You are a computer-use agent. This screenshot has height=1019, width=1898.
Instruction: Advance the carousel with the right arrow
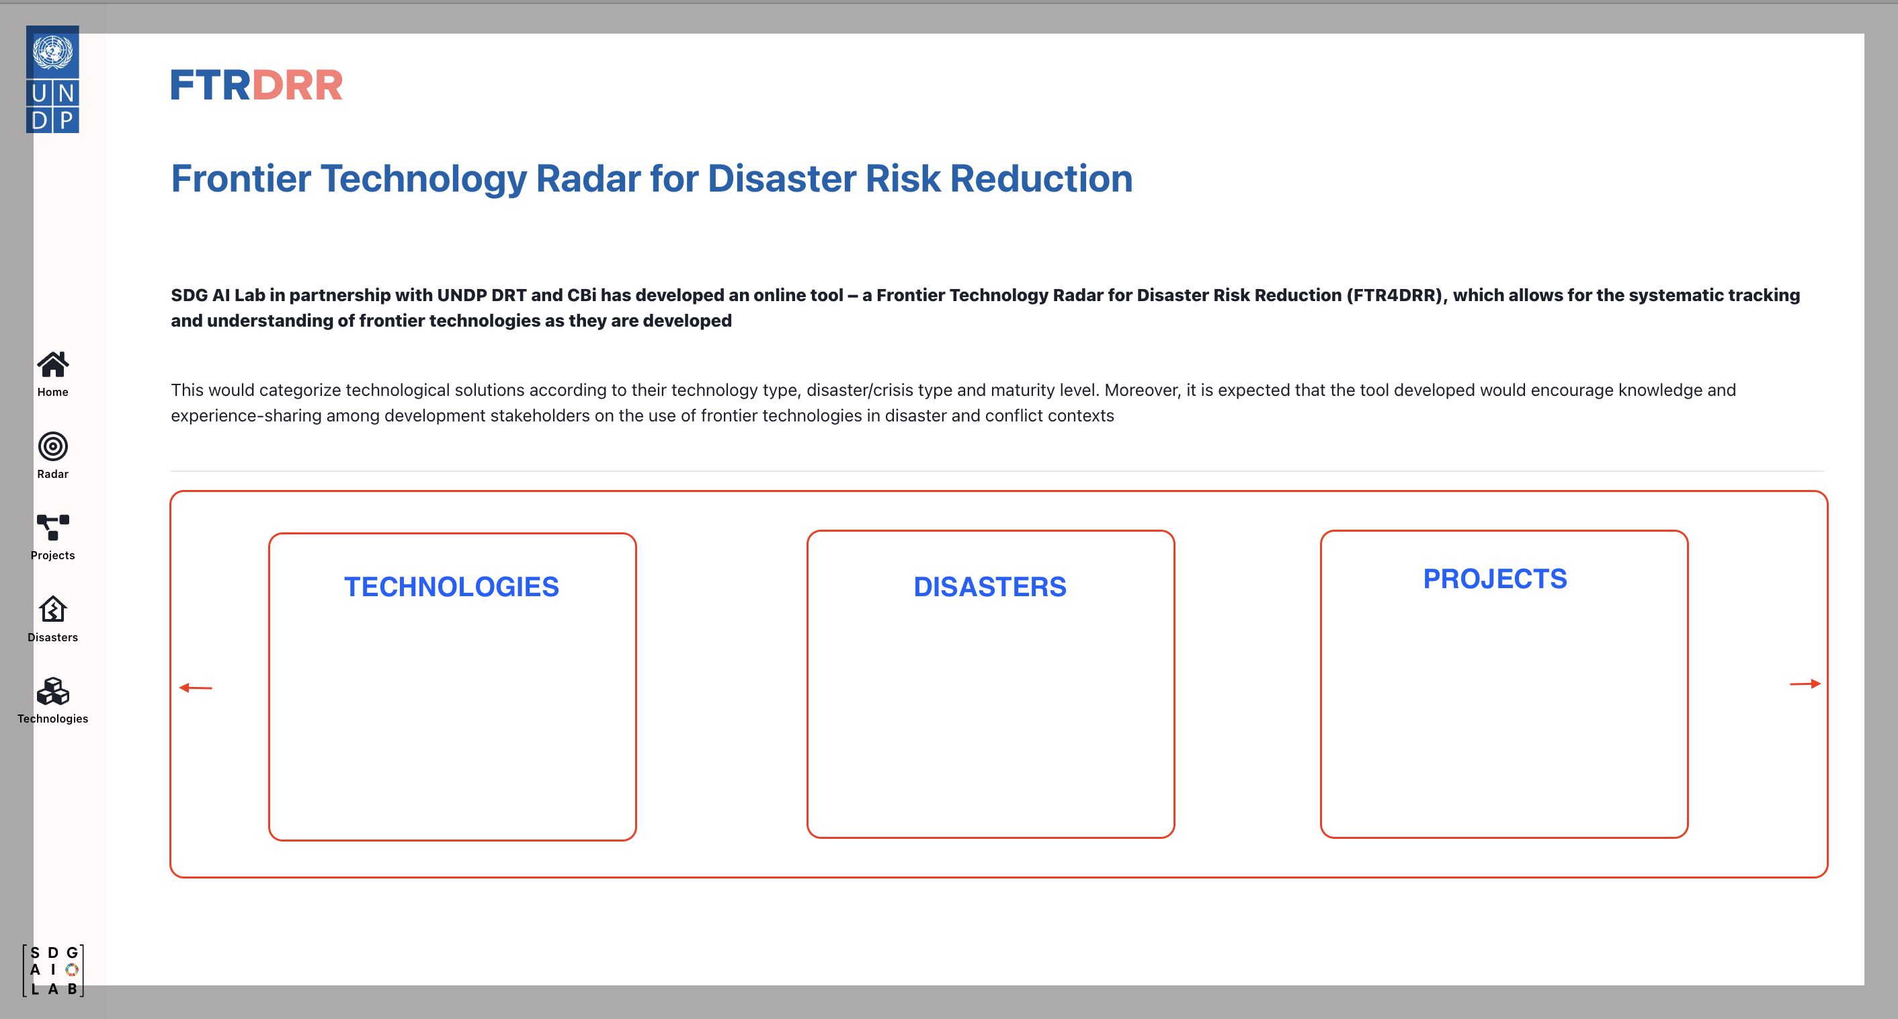click(1805, 684)
